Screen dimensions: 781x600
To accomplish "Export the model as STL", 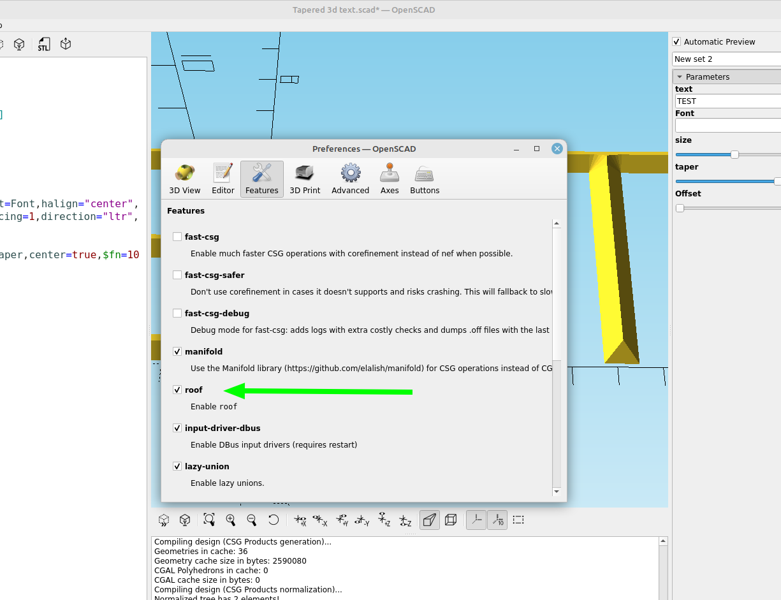I will click(x=43, y=43).
